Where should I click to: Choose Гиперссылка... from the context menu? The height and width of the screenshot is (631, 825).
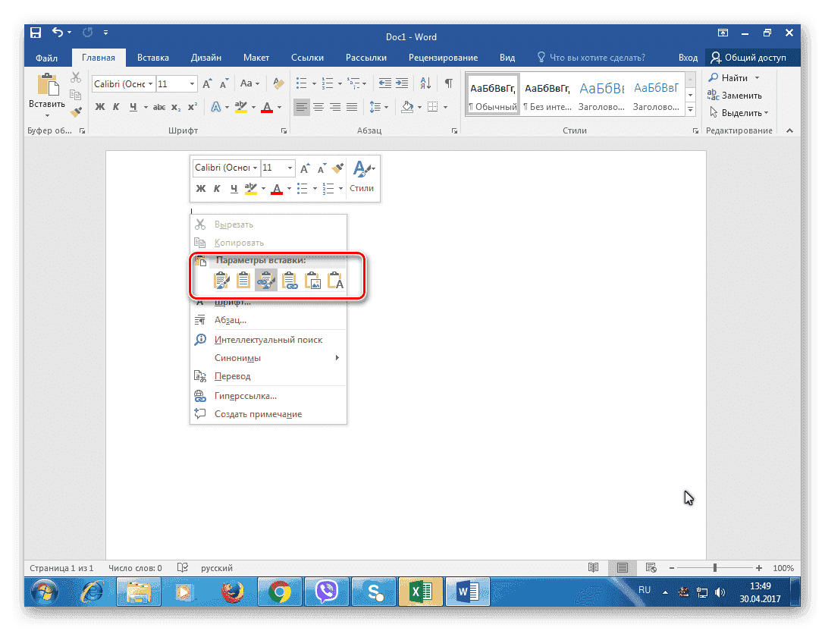pos(245,395)
